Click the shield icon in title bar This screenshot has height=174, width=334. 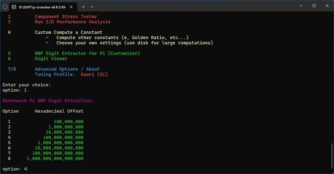point(5,7)
